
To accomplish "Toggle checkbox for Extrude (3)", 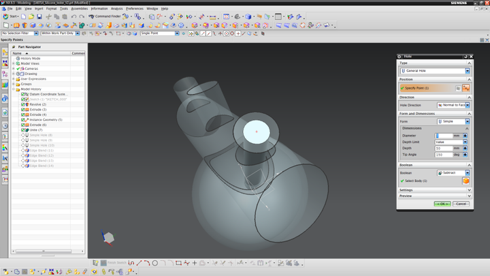I will pyautogui.click(x=23, y=110).
